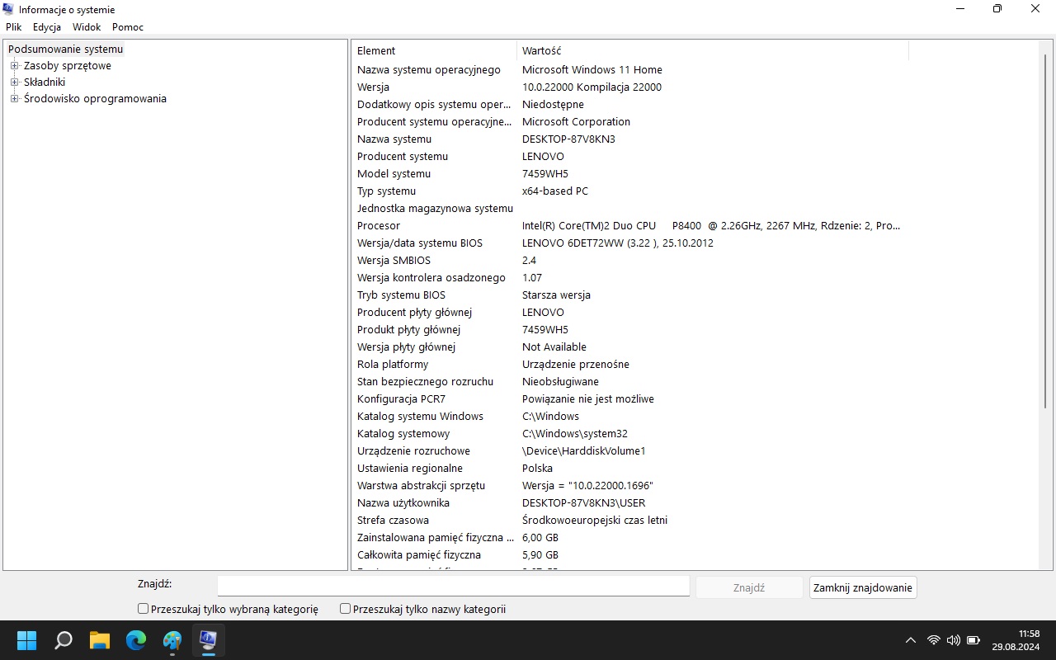Image resolution: width=1056 pixels, height=660 pixels.
Task: Select value 10.0.22000 Kompilacja 22000
Action: tap(592, 87)
